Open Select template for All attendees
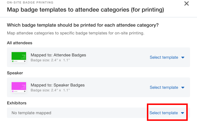The image size is (197, 122). pyautogui.click(x=164, y=57)
